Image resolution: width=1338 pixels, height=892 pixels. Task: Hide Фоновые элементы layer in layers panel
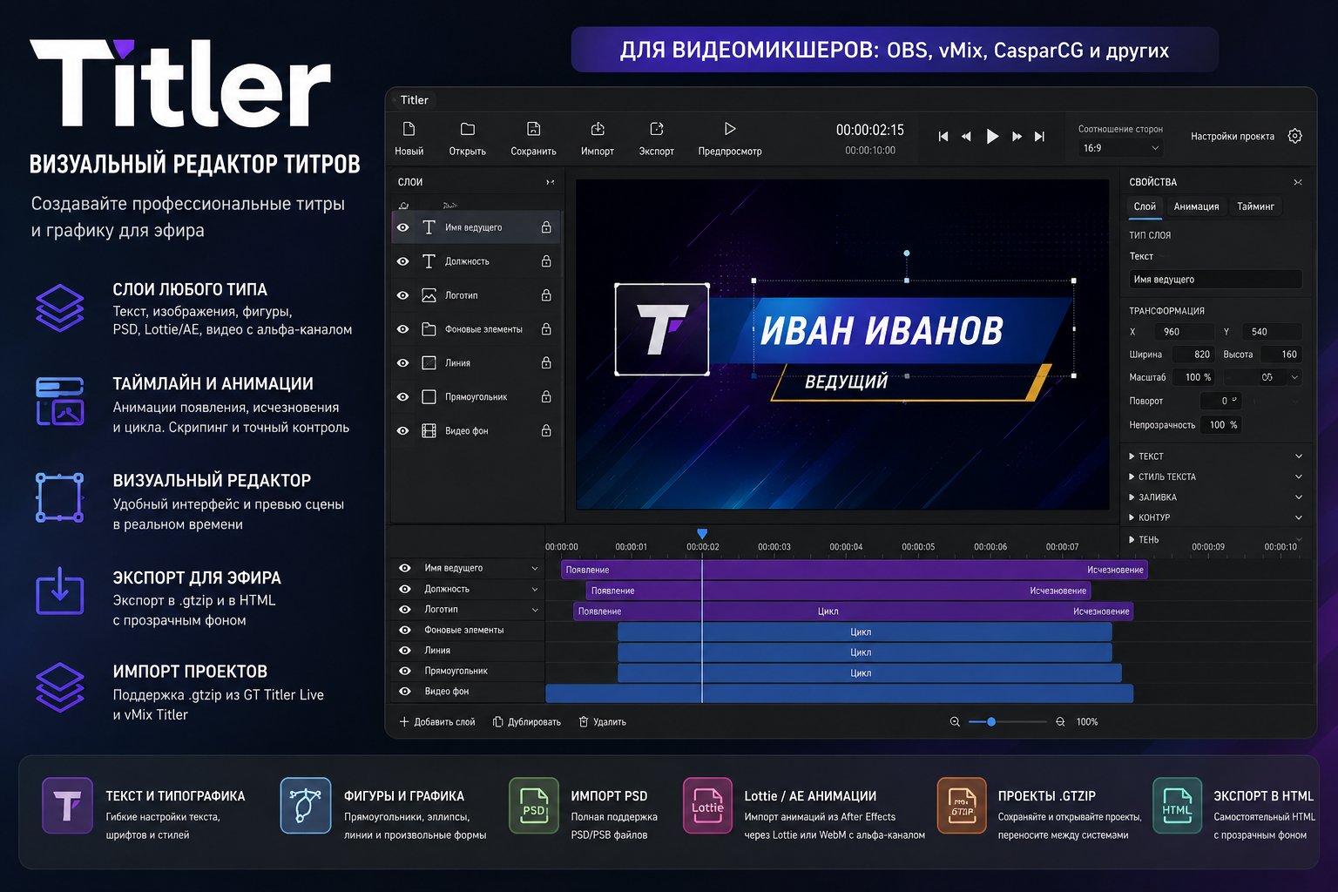[x=403, y=329]
